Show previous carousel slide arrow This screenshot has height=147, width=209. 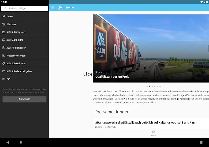(x=96, y=48)
